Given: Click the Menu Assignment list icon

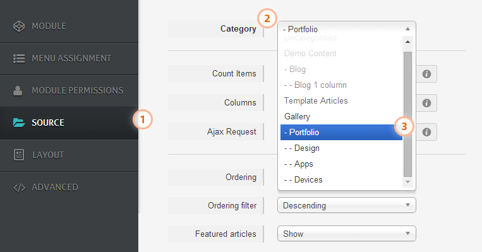Looking at the screenshot, I should click(x=19, y=58).
